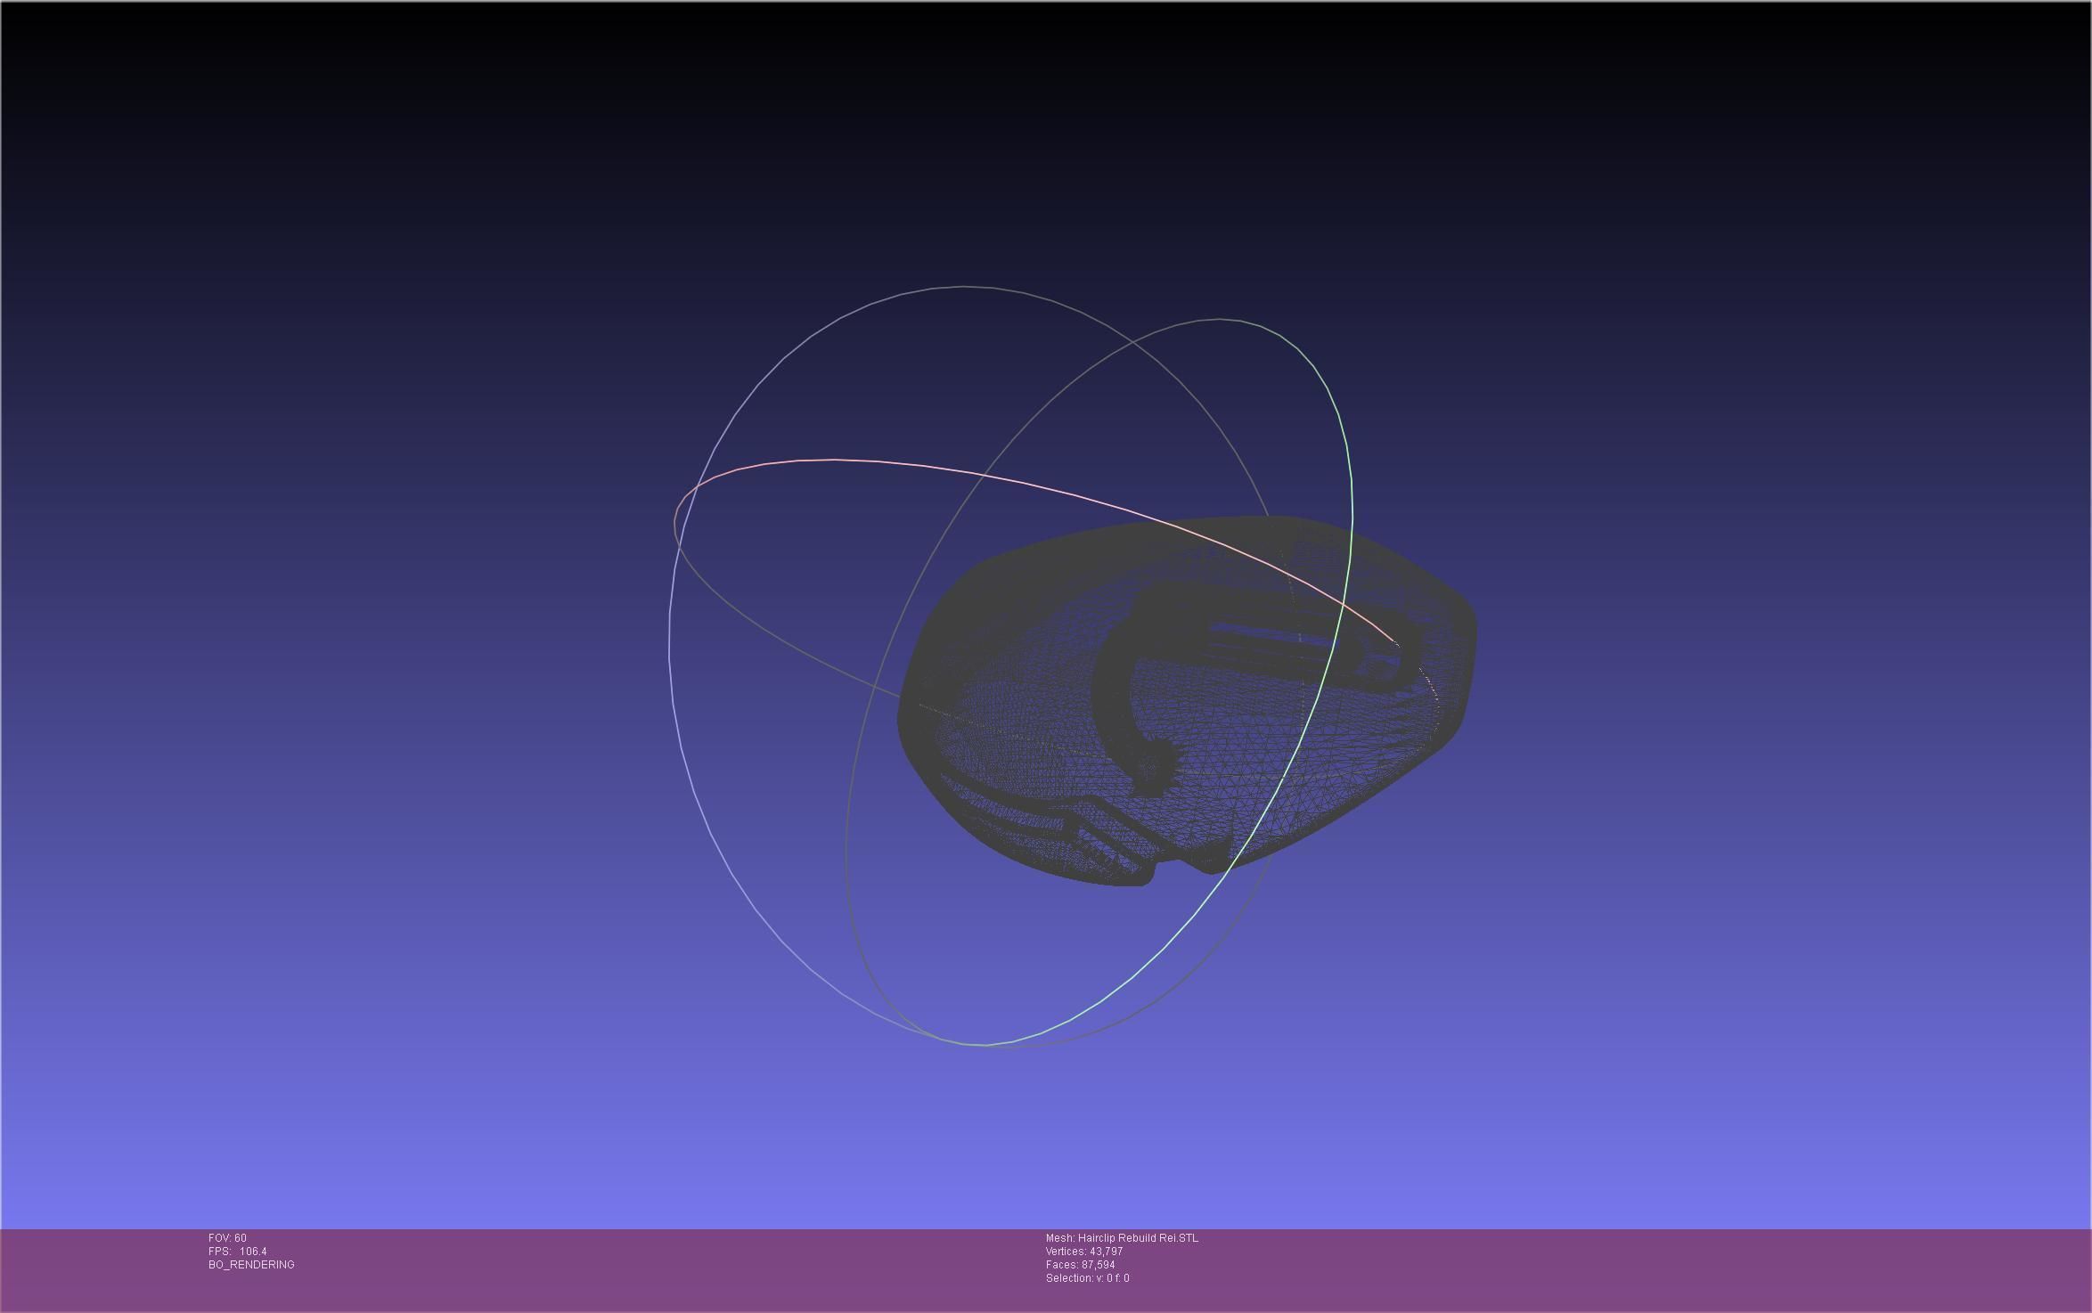2092x1313 pixels.
Task: Click the FPS 106.4 counter
Action: point(238,1252)
